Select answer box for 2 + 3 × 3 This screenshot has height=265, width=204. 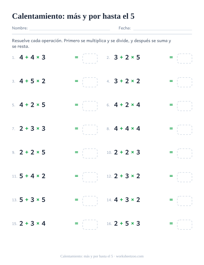pos(90,130)
